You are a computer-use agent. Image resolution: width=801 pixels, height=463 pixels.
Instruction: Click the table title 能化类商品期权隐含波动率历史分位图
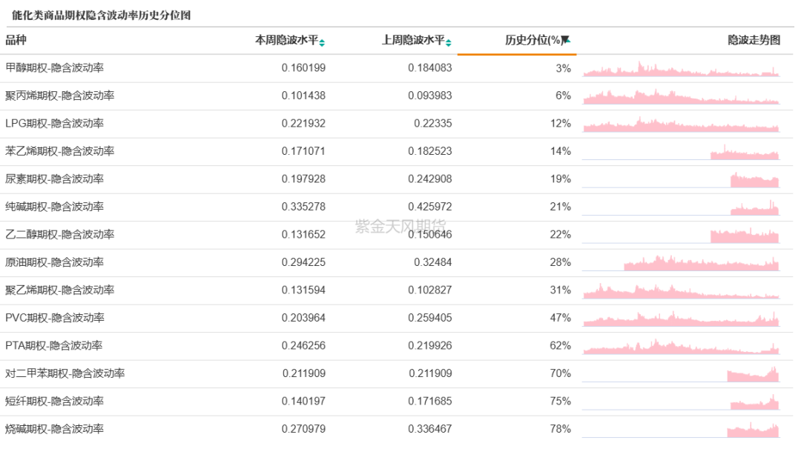coord(102,16)
